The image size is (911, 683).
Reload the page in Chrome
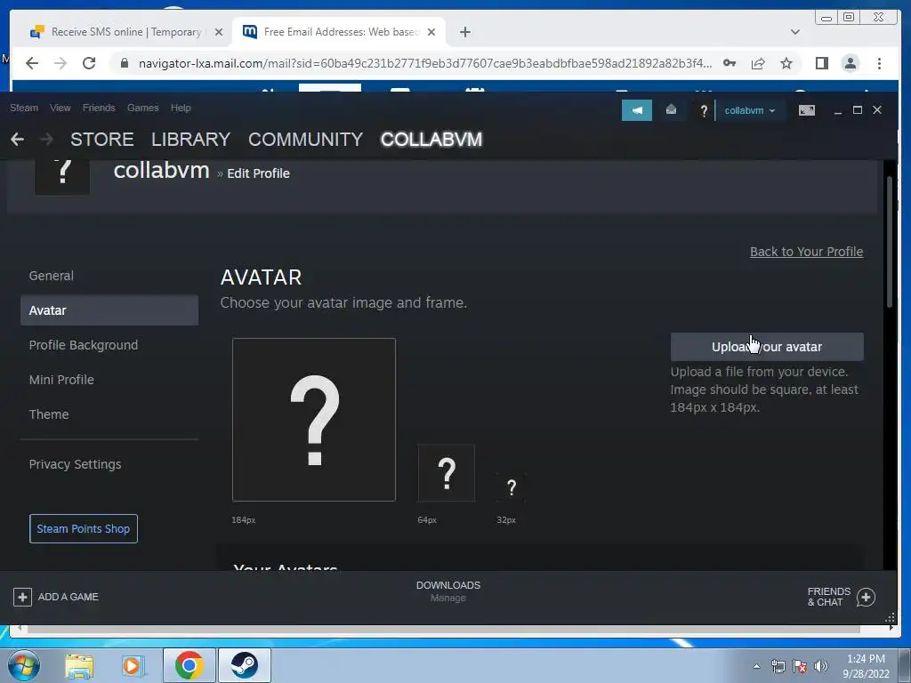tap(89, 63)
